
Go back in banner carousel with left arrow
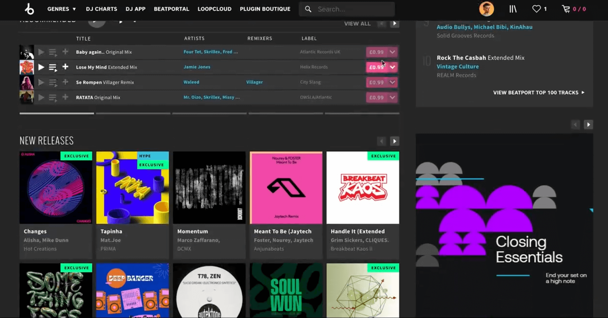click(575, 124)
